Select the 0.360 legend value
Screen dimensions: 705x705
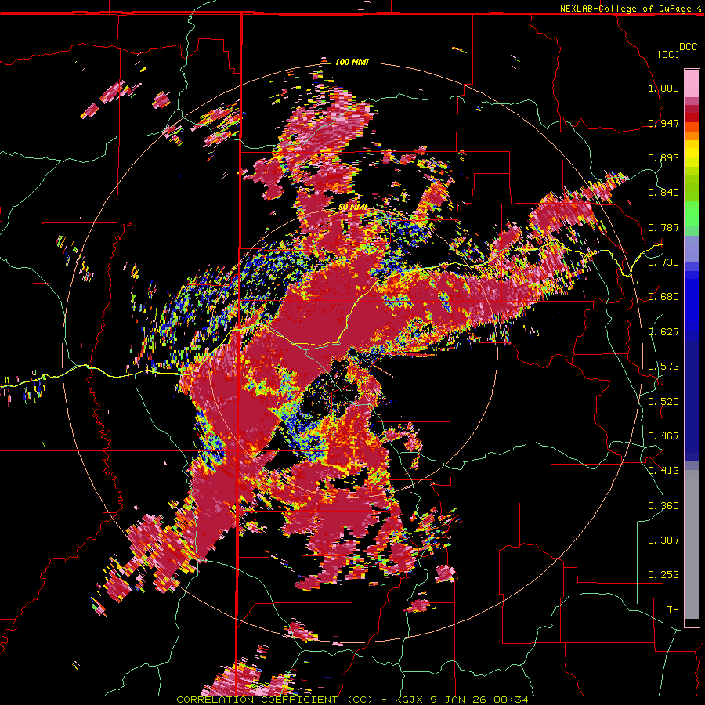point(663,506)
